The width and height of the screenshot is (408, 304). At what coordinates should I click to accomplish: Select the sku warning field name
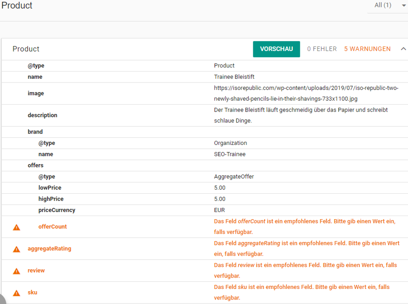[x=32, y=292]
